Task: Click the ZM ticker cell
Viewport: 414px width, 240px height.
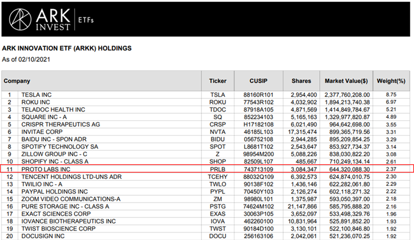Action: click(218, 199)
